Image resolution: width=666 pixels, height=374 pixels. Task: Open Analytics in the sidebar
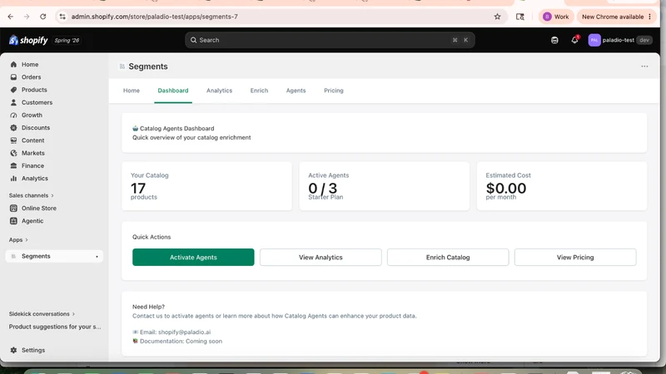34,179
